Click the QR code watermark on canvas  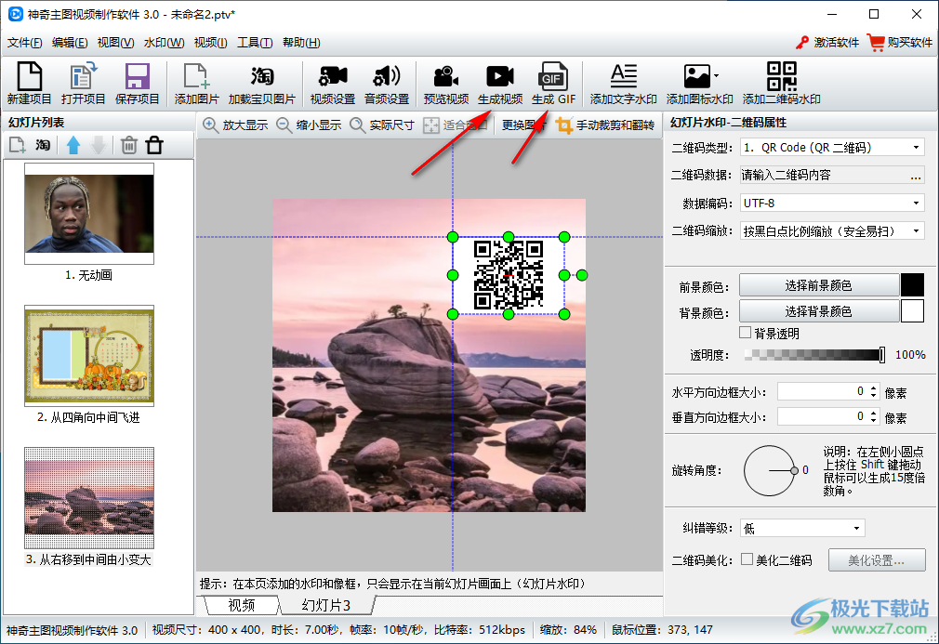[x=509, y=275]
